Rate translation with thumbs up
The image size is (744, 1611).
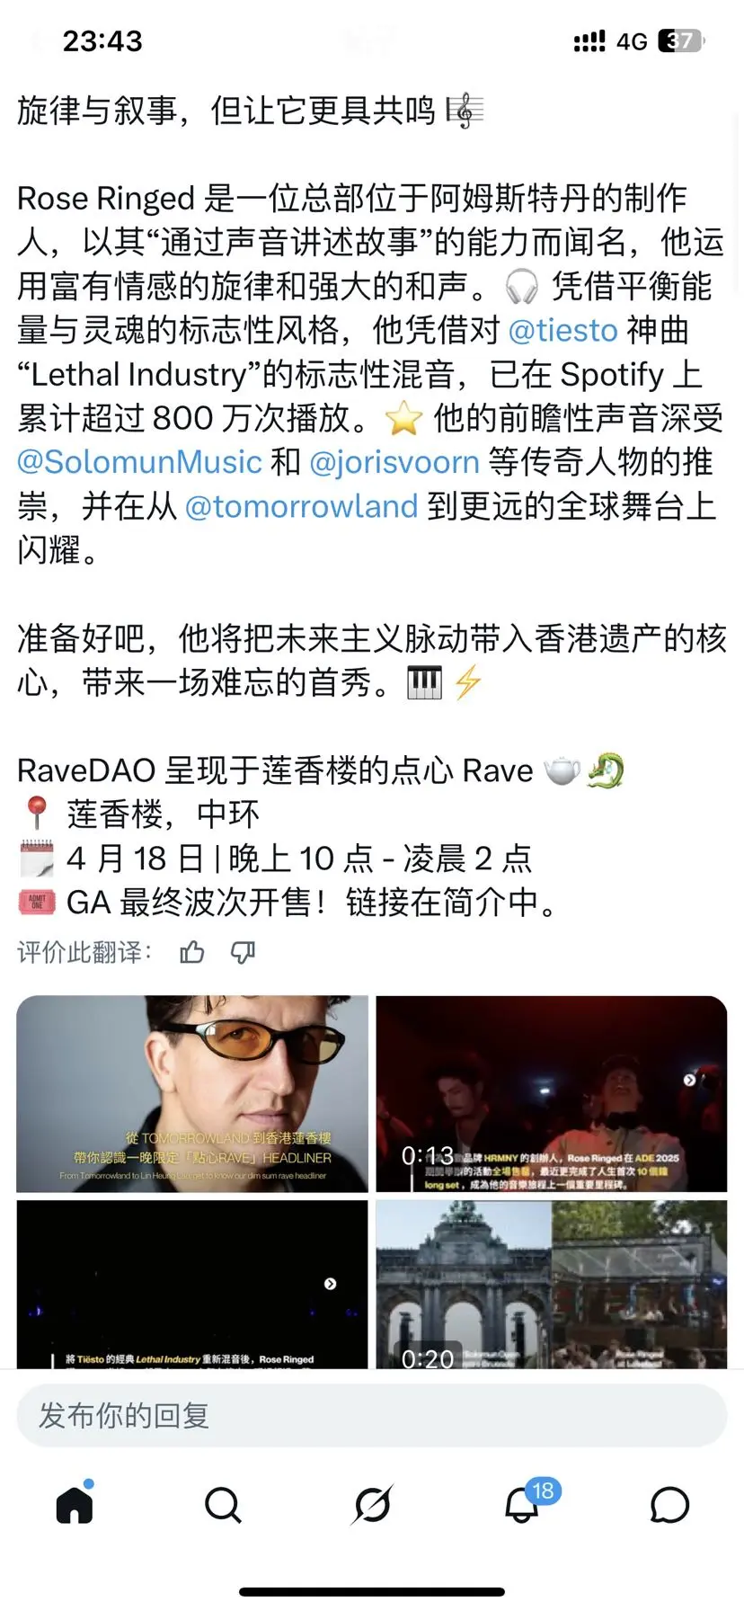click(x=192, y=952)
